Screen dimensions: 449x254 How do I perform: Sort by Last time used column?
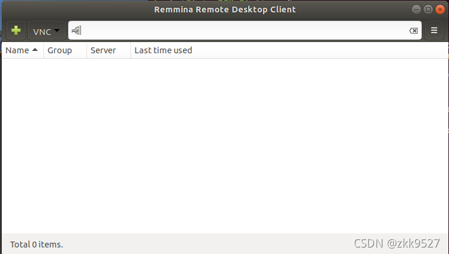tap(290, 50)
